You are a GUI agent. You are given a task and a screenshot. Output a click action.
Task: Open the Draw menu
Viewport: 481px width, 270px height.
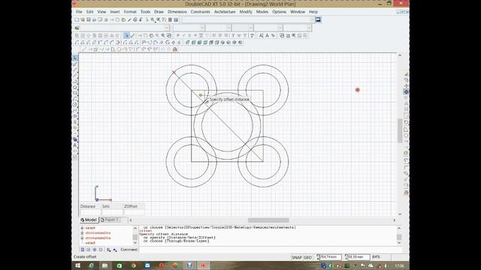[x=159, y=12]
